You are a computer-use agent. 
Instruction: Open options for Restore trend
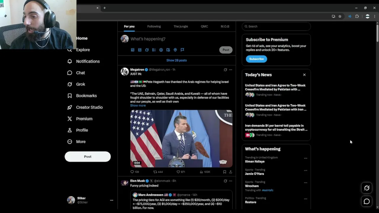(306, 199)
